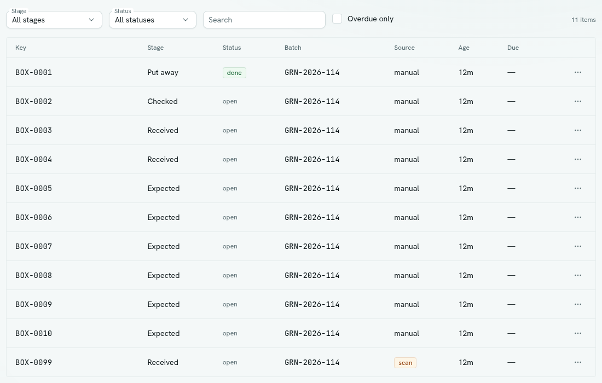602x383 pixels.
Task: Click the GRN-2026-114 batch of BOX-0001
Action: [312, 72]
